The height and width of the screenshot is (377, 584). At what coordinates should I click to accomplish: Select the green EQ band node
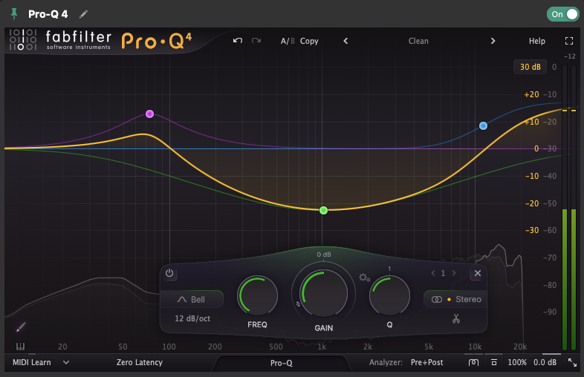click(324, 210)
